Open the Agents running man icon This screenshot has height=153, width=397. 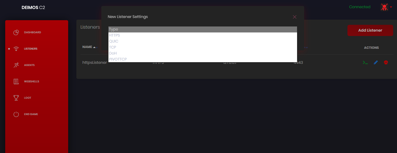[x=16, y=65]
